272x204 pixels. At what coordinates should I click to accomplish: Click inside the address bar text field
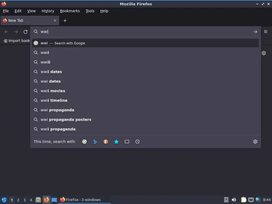tap(145, 32)
